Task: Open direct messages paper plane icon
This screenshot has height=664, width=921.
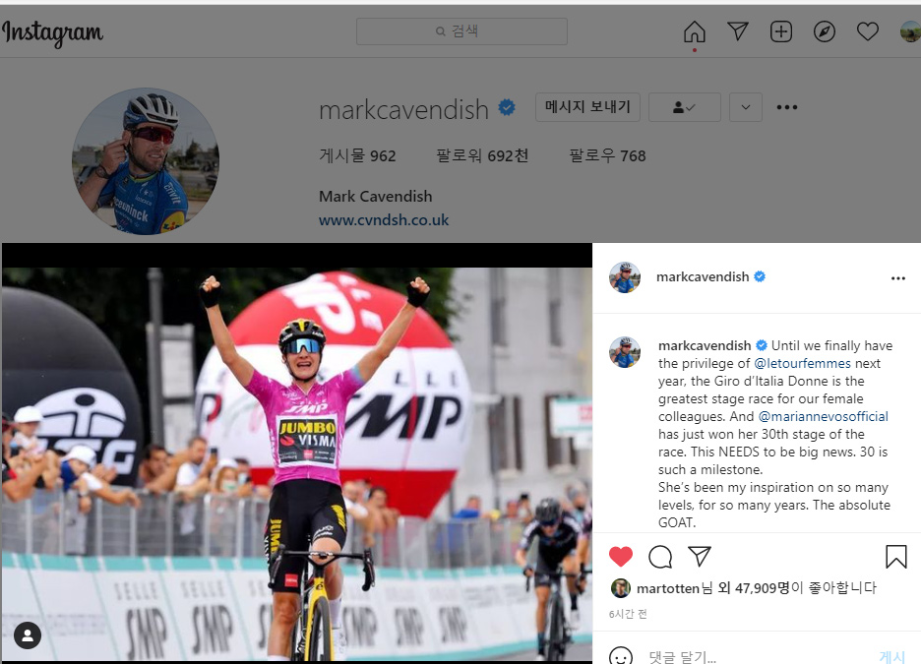Action: [738, 31]
